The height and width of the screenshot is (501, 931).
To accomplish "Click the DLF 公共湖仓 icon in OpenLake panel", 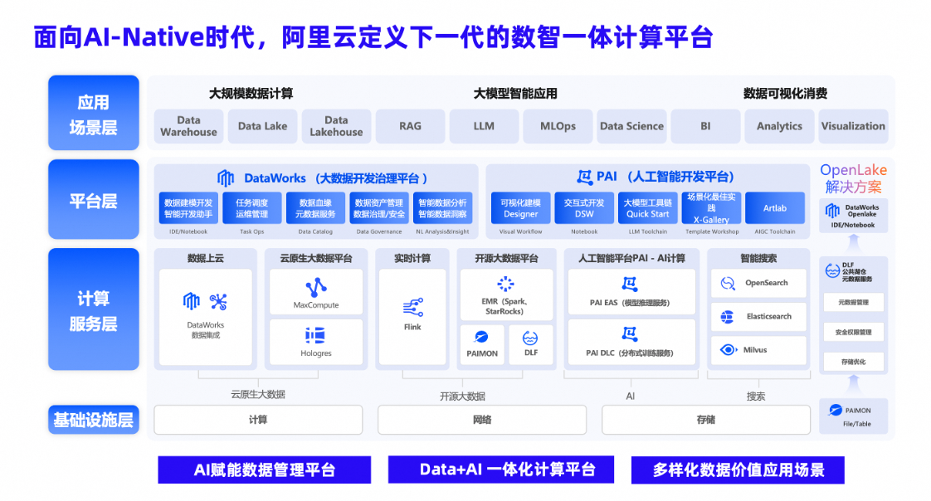I will pos(832,271).
